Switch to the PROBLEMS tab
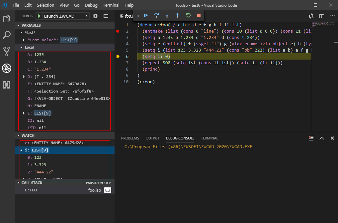Screen dimensions: 338x223 (130, 138)
